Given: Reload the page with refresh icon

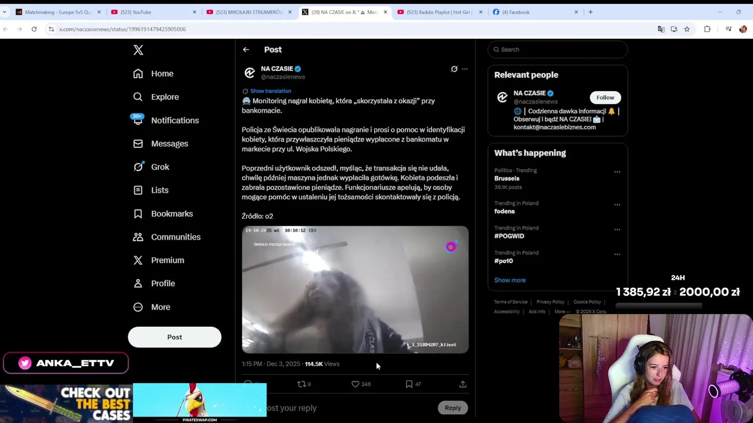Looking at the screenshot, I should [x=34, y=29].
